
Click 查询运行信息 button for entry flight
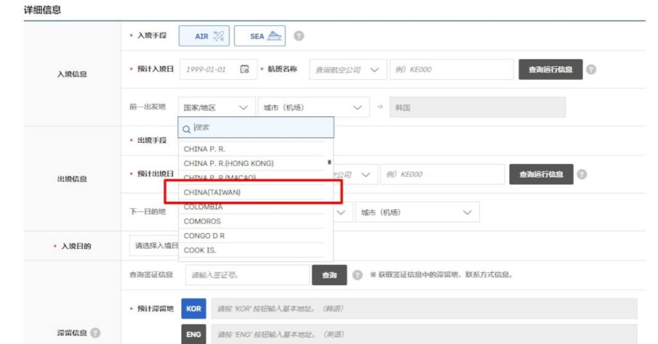click(x=550, y=70)
